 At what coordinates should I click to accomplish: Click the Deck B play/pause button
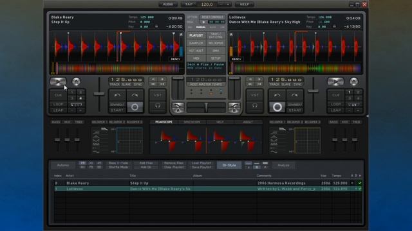coord(335,81)
